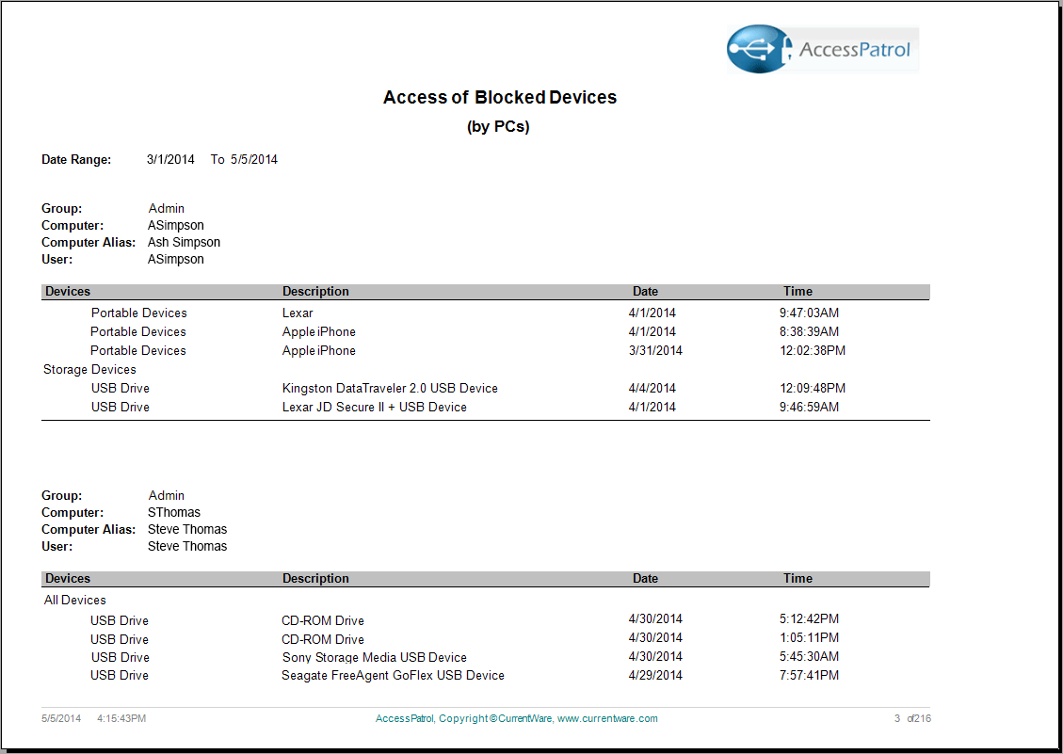Click the '(by PCs)' subtitle
The image size is (1063, 754).
(x=498, y=127)
